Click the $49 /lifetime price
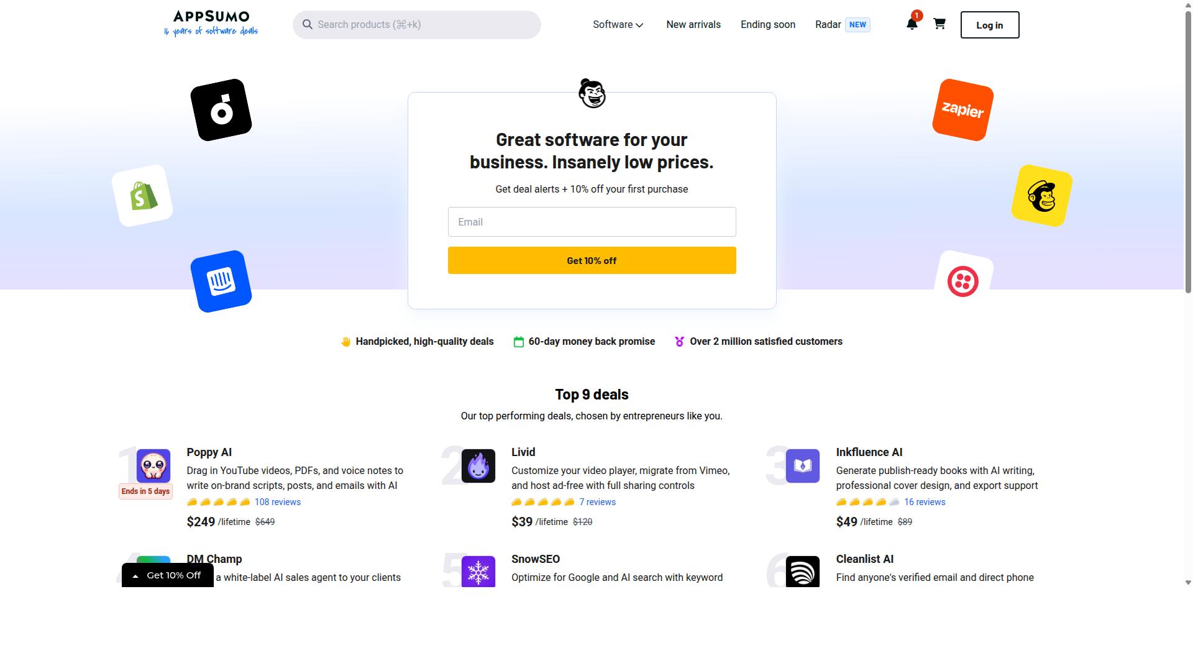 (x=864, y=522)
